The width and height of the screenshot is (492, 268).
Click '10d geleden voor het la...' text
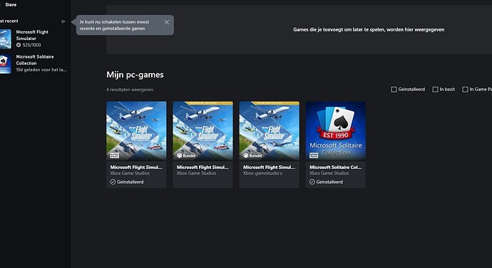click(x=41, y=70)
